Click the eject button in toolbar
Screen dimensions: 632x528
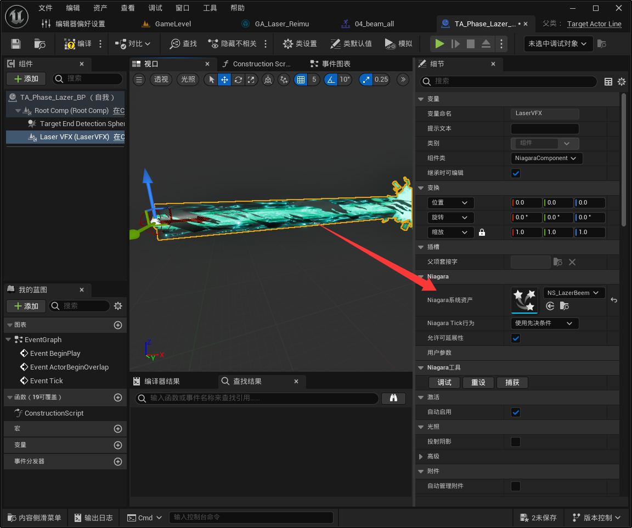coord(486,43)
